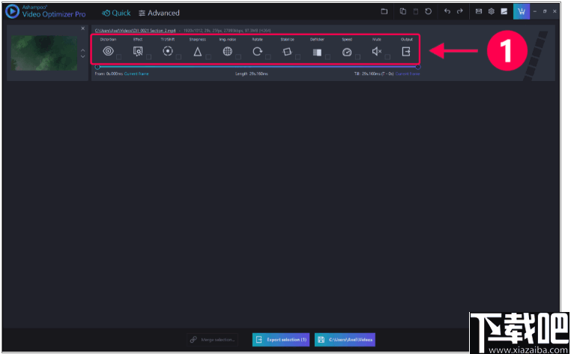
Task: Open the Sharpness triangle tool
Action: point(197,52)
